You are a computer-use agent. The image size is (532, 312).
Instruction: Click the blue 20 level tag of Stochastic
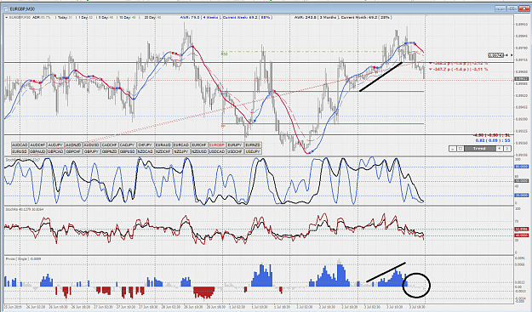tap(522, 196)
